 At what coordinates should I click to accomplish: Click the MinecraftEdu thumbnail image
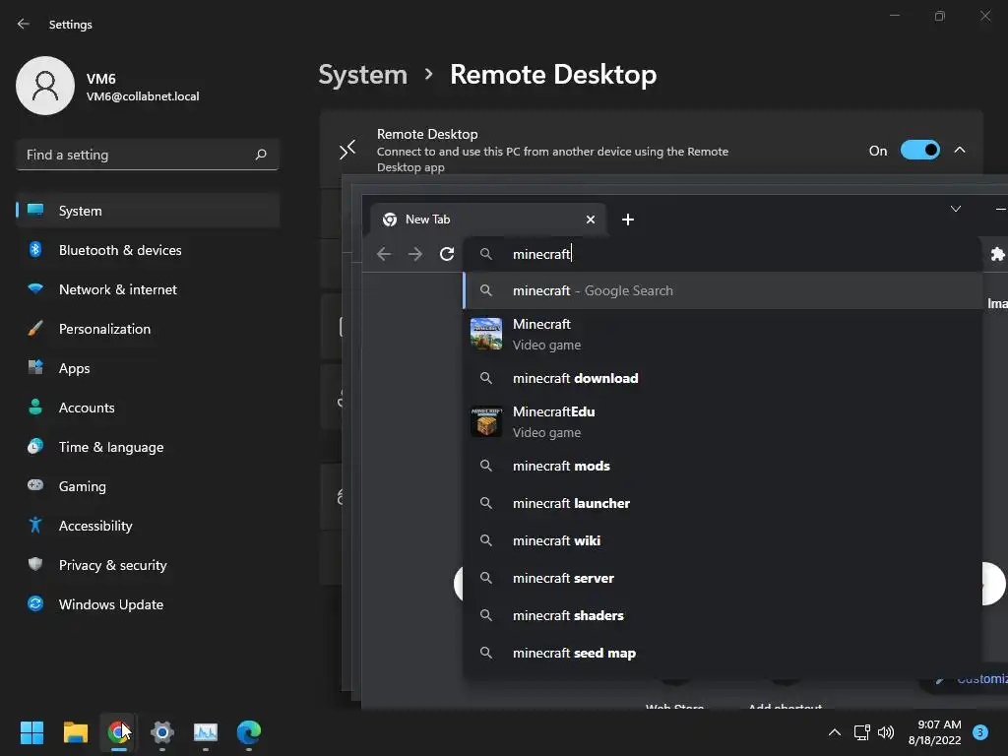tap(486, 421)
